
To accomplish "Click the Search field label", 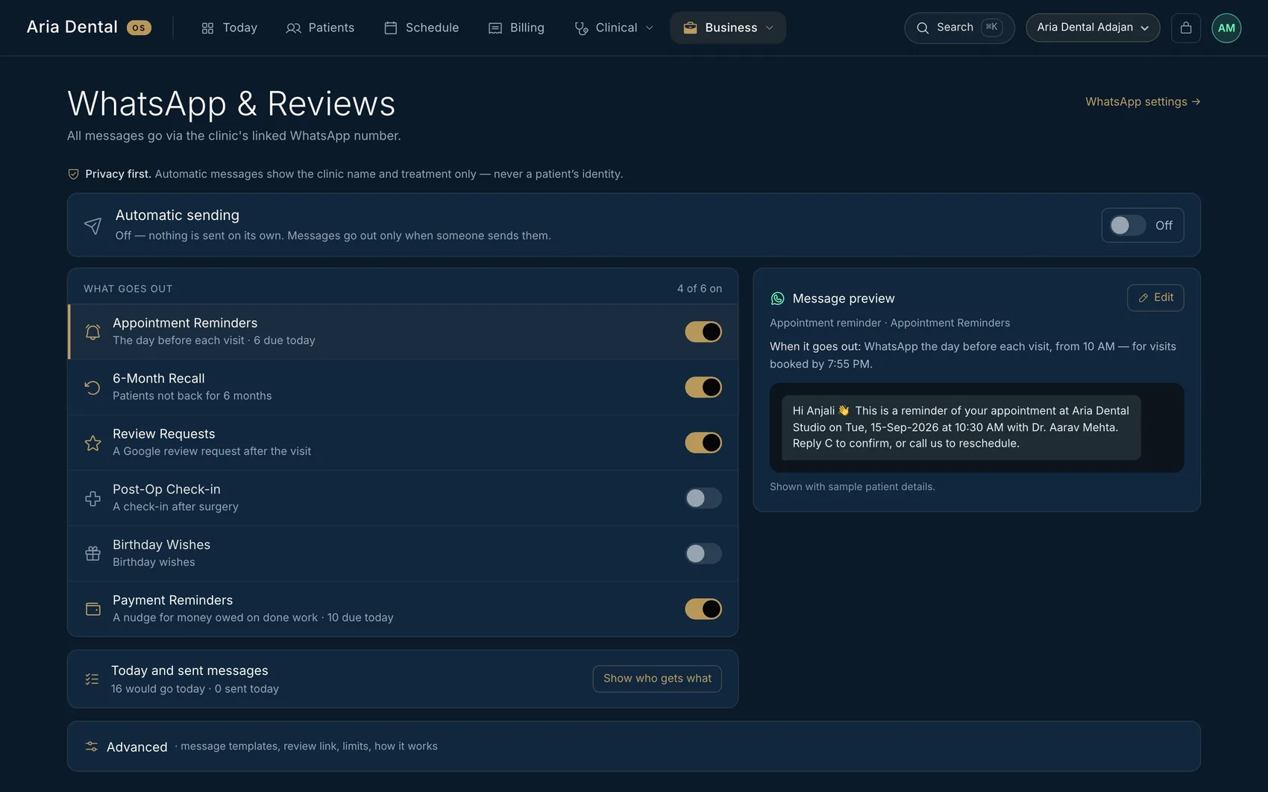I will 955,27.
